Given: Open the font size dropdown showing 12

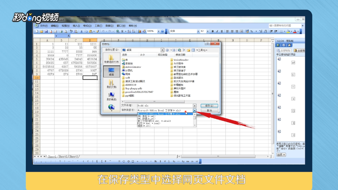Looking at the screenshot, I should pos(208,31).
